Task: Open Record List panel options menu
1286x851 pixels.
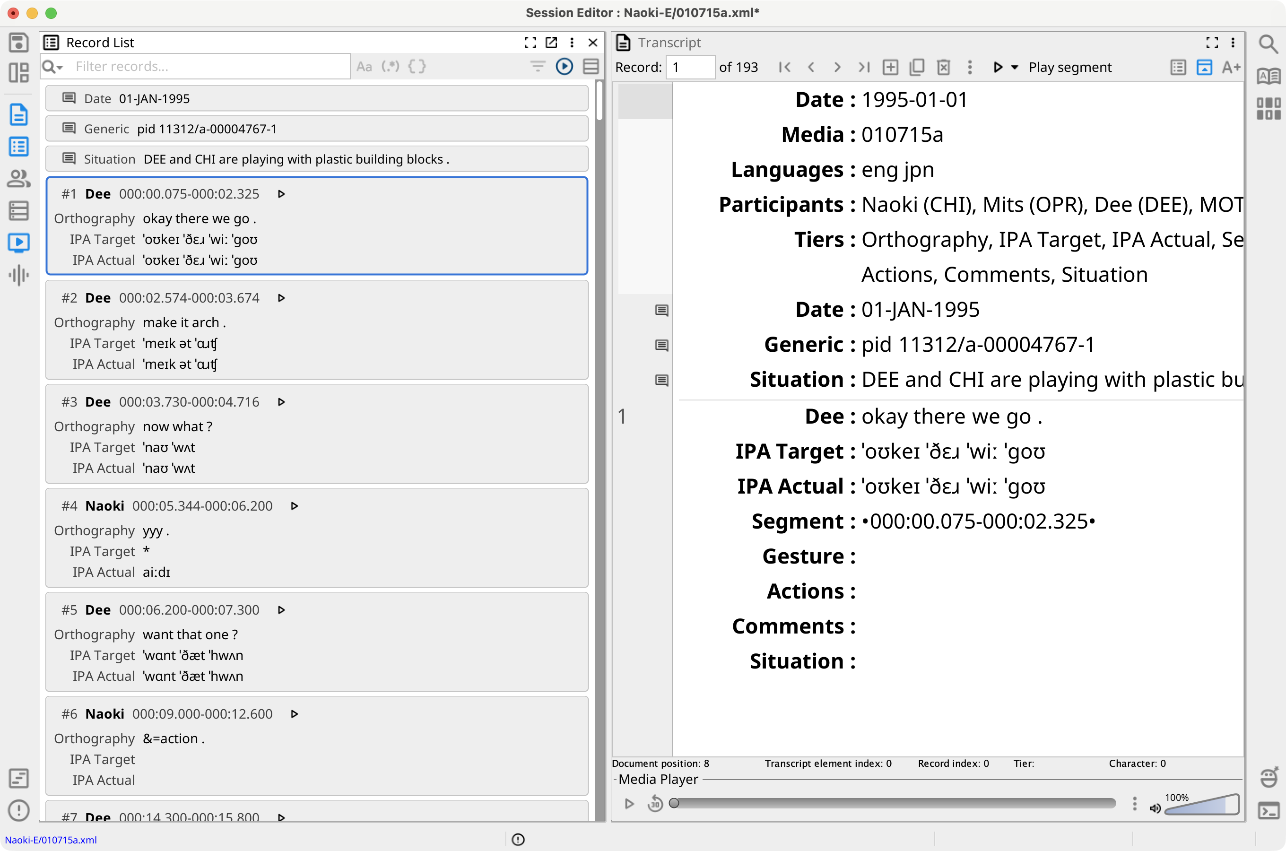Action: [x=572, y=43]
